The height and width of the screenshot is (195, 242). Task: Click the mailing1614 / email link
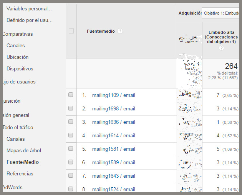coord(113,135)
